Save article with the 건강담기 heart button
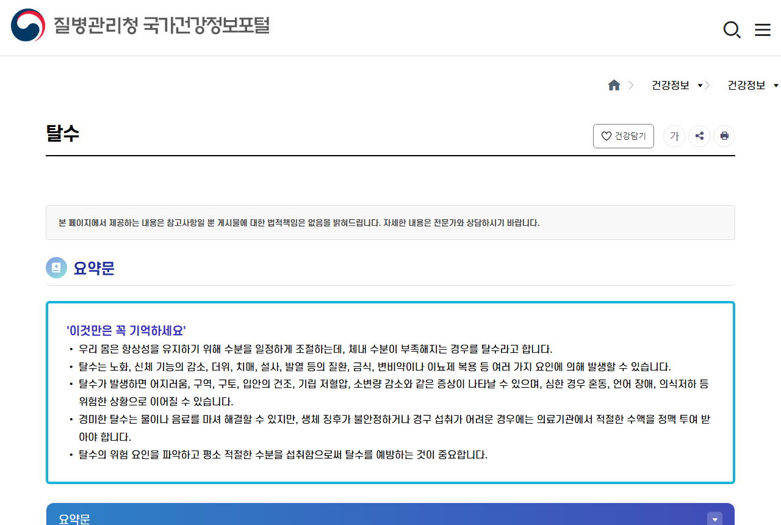 (624, 136)
